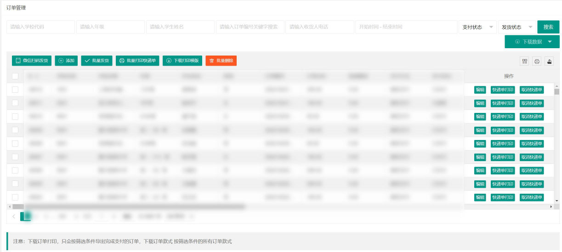Check the seventh row's checkbox
The height and width of the screenshot is (252, 562).
pyautogui.click(x=15, y=170)
